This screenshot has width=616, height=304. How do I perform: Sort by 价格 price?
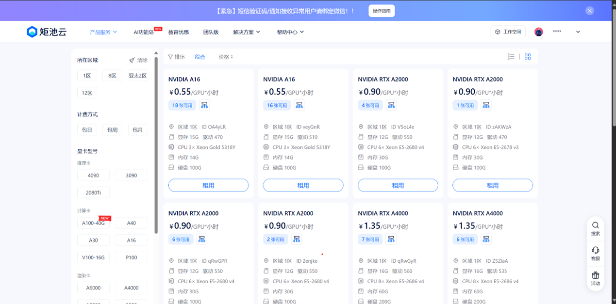click(x=226, y=57)
